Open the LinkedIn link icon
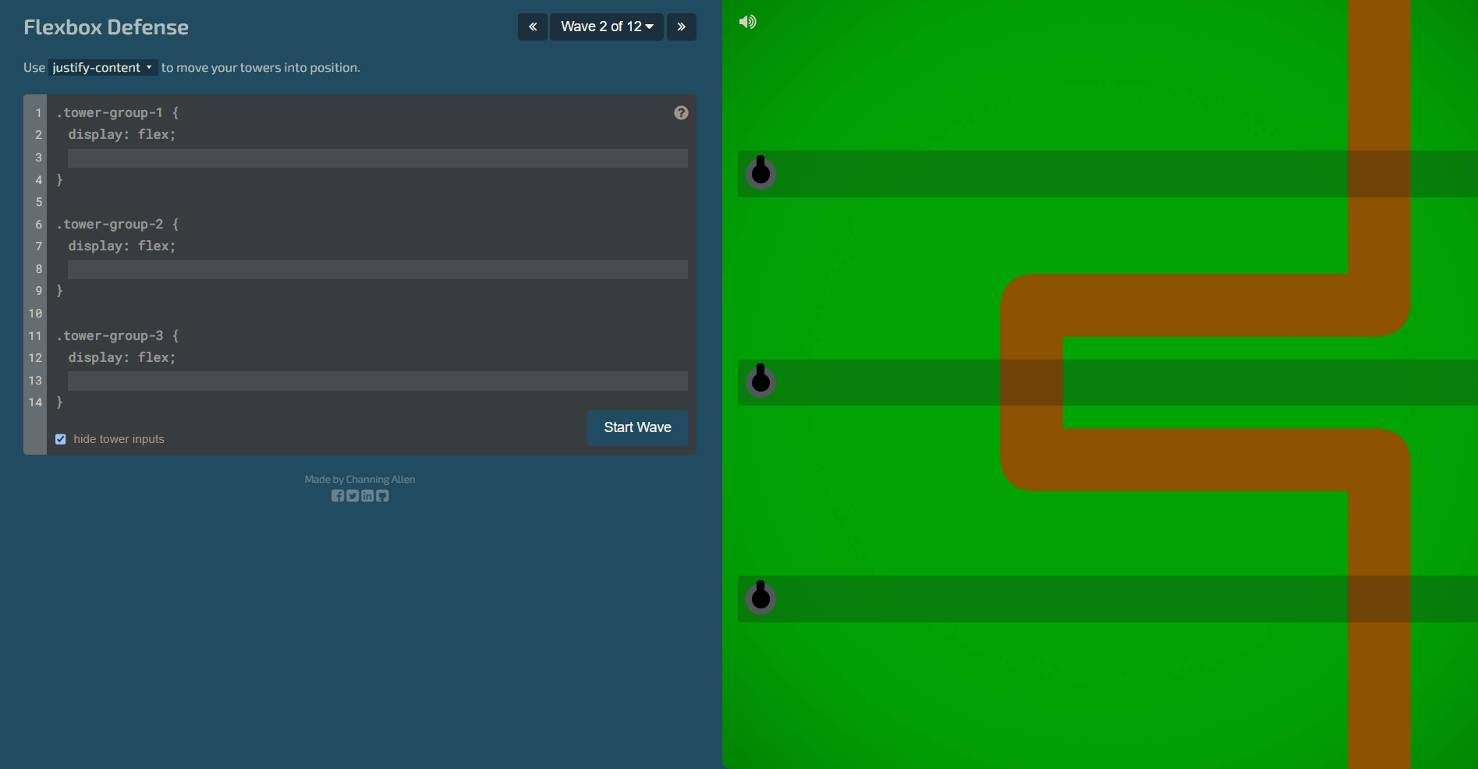 pos(367,496)
